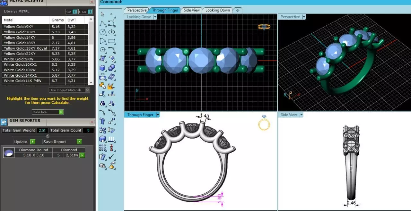This screenshot has width=411, height=211.
Task: Select the large blue Text tool
Action: pos(102,121)
